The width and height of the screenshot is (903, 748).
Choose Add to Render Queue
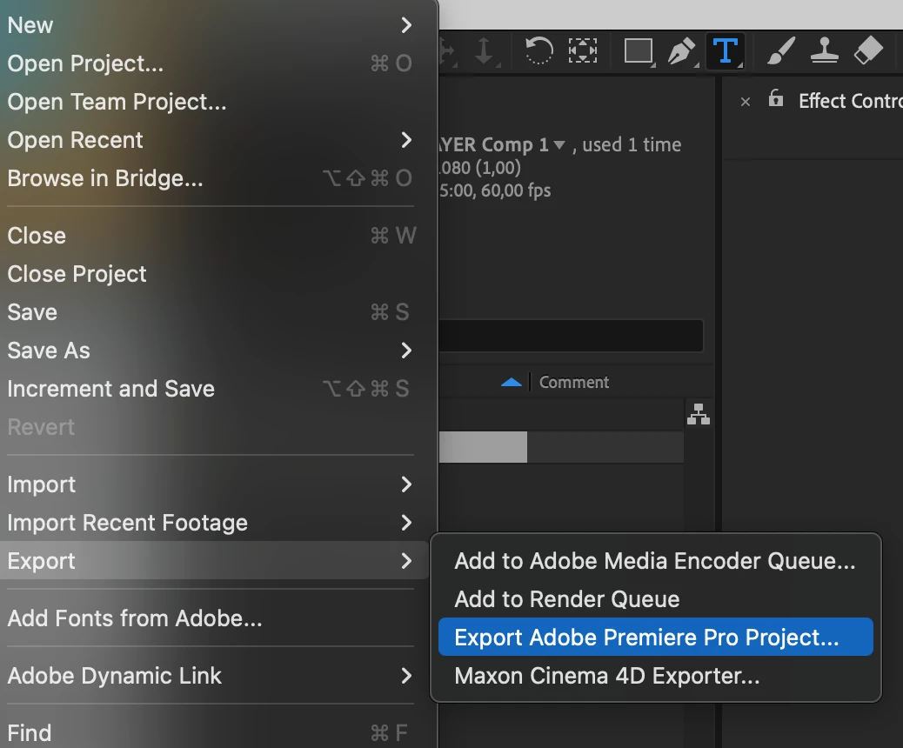pyautogui.click(x=655, y=599)
